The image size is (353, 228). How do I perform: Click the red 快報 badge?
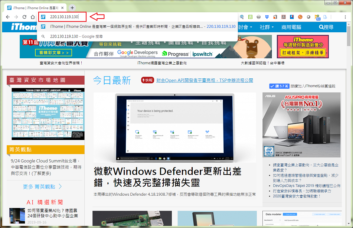(147, 80)
